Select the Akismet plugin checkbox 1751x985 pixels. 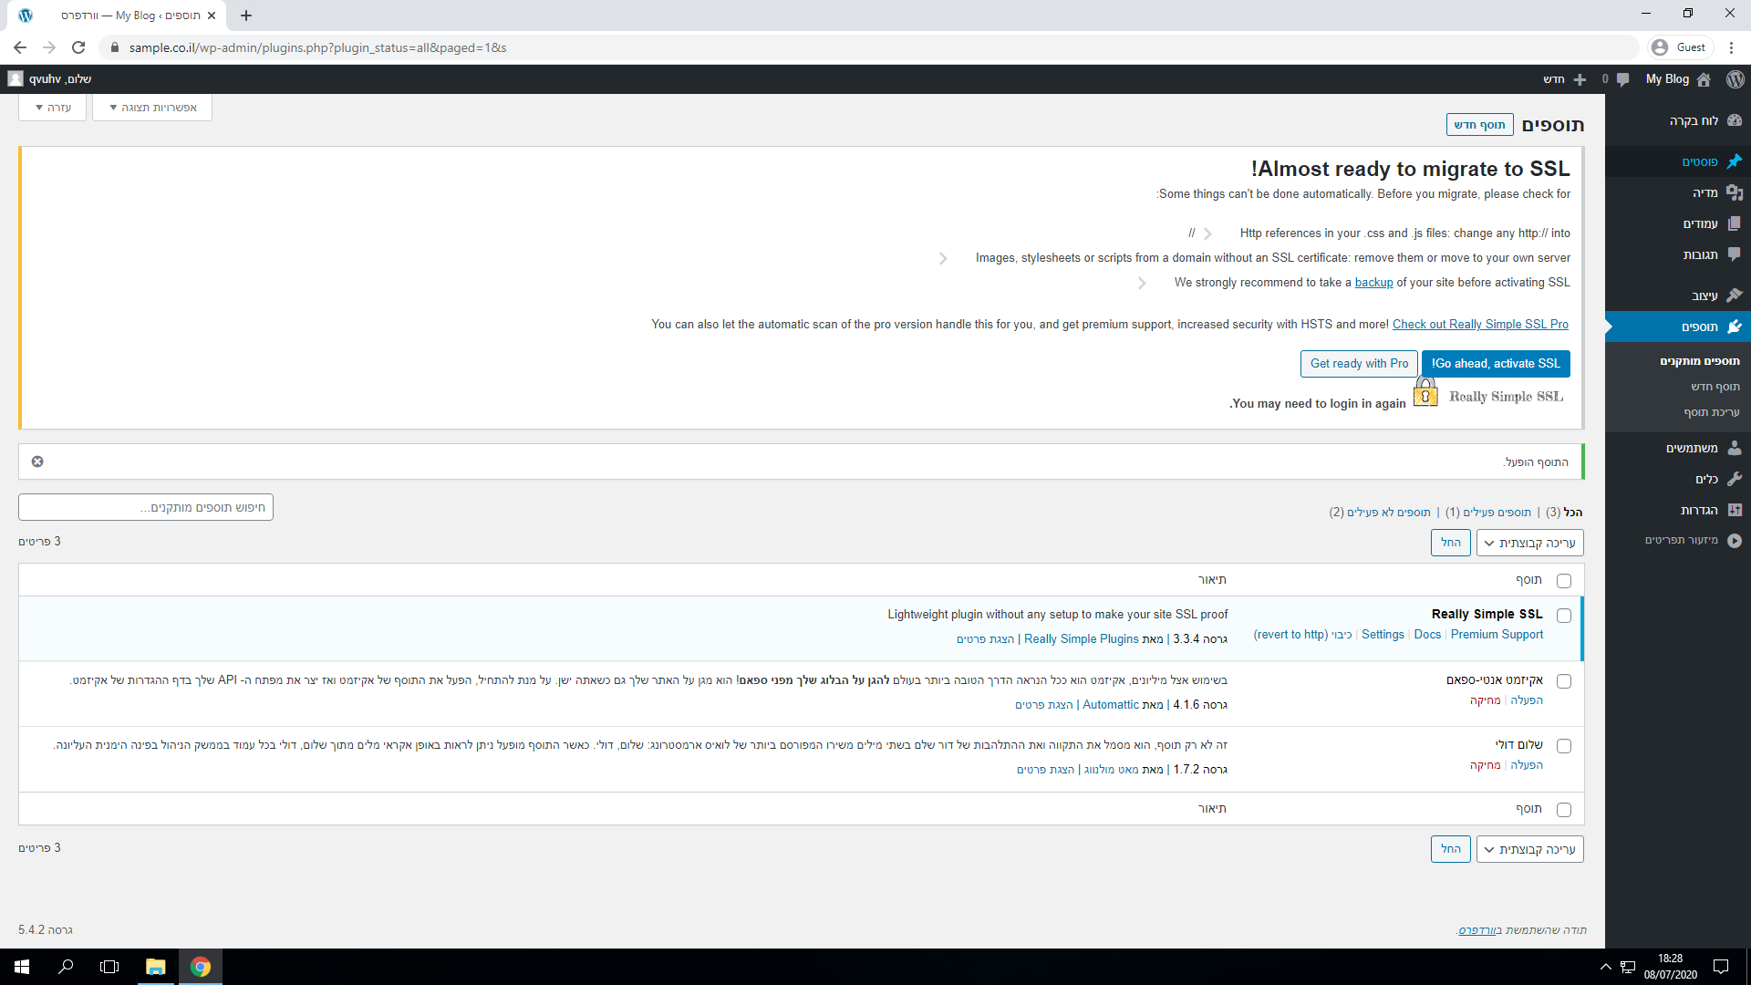pos(1564,681)
